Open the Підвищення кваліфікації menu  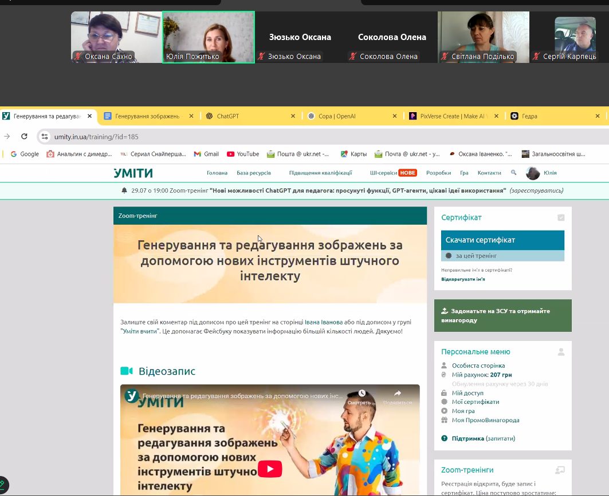point(320,173)
